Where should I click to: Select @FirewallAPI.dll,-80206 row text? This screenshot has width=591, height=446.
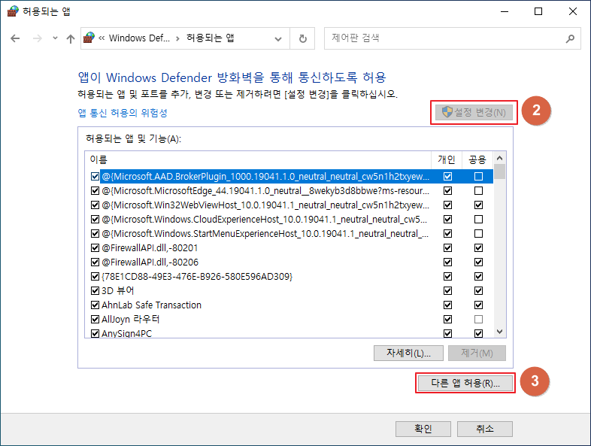point(150,262)
